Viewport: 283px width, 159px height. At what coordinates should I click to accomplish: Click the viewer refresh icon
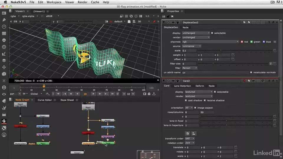tap(131, 16)
